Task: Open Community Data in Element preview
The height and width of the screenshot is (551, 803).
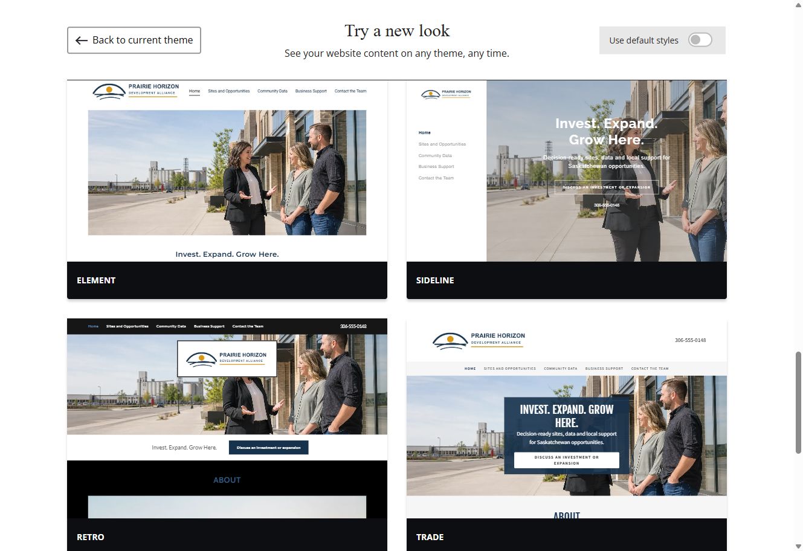Action: (273, 91)
